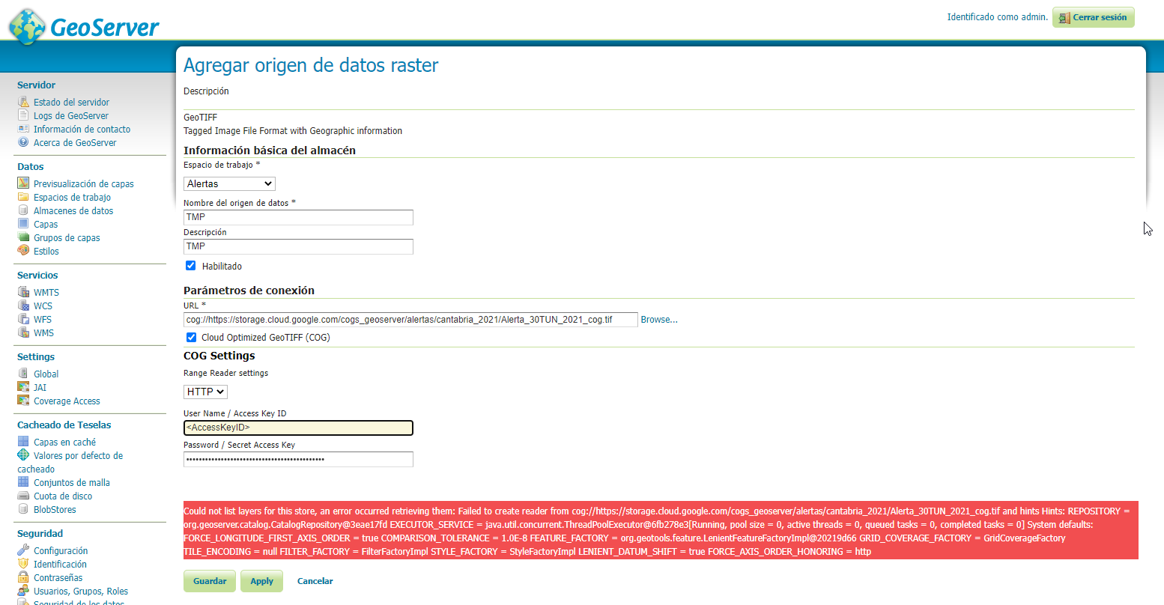Click the Descripción TMP input field

pos(298,246)
